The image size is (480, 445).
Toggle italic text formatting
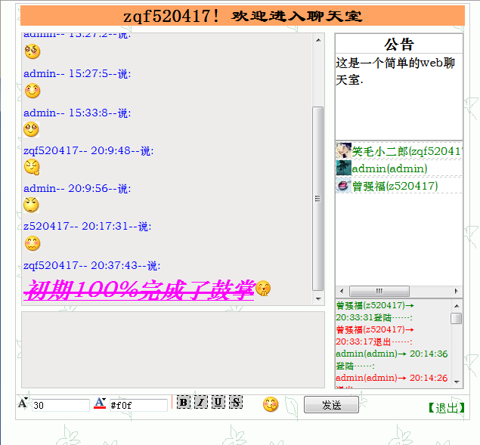200,402
